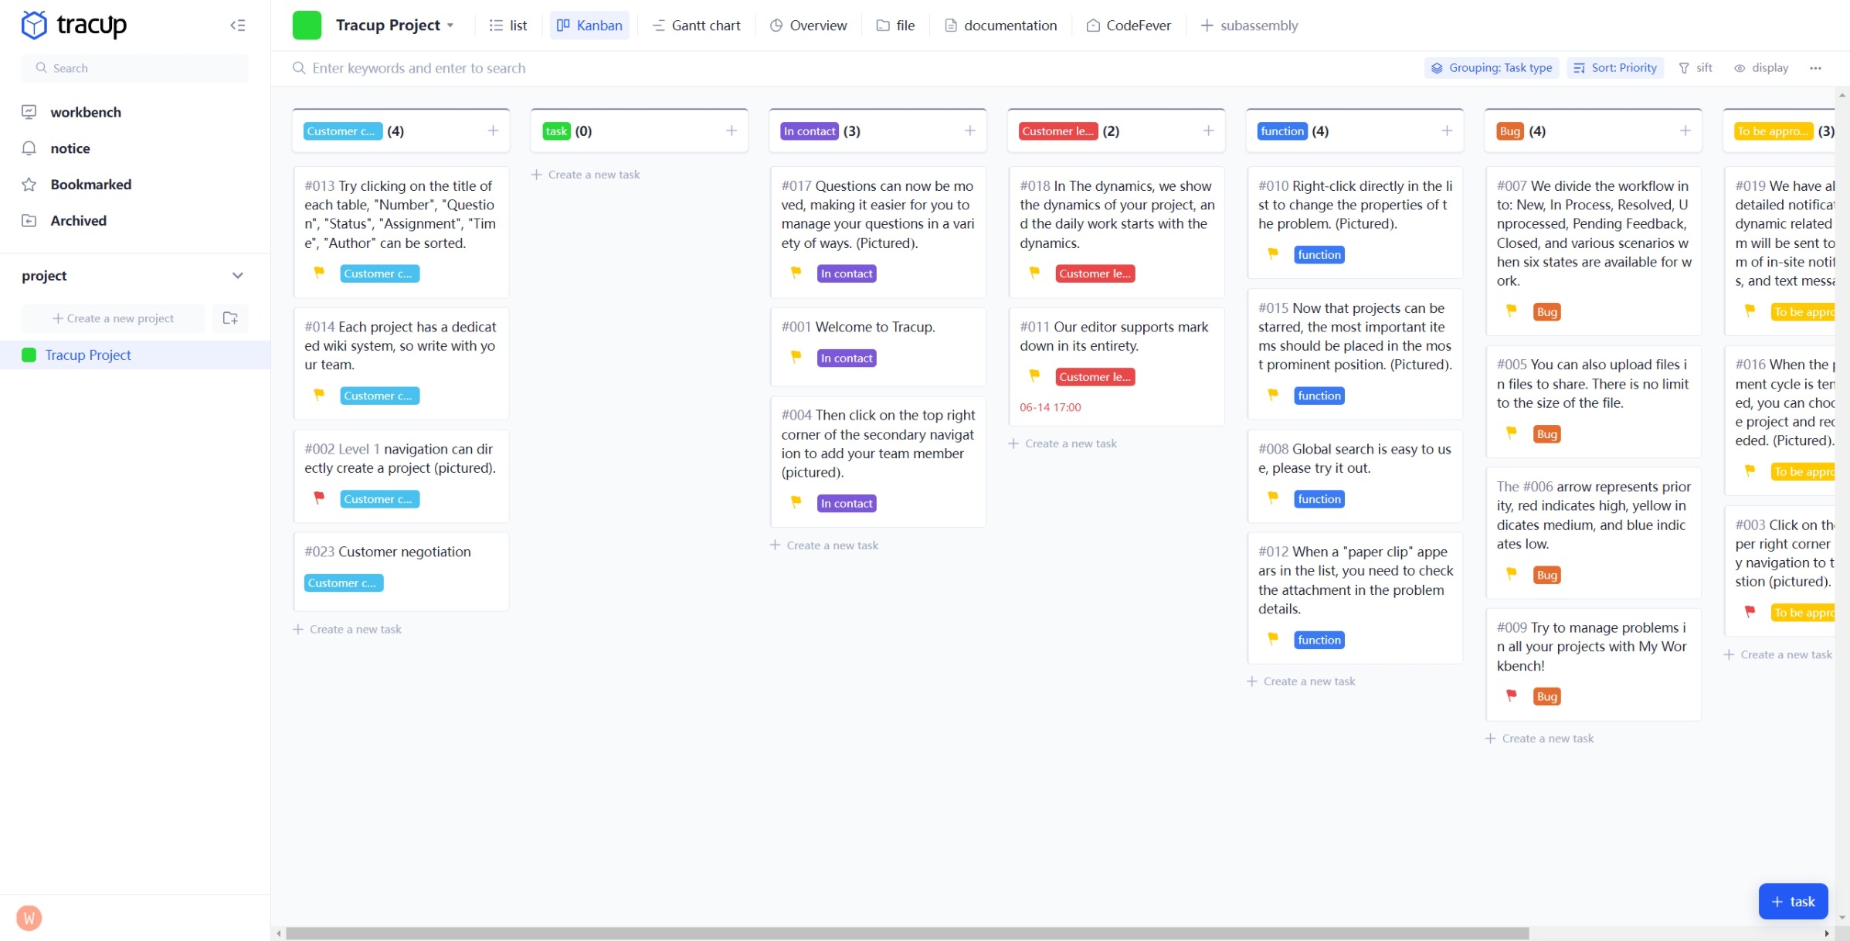Viewport: 1850px width, 941px height.
Task: Open Grouping: Task type dropdown
Action: tap(1492, 68)
